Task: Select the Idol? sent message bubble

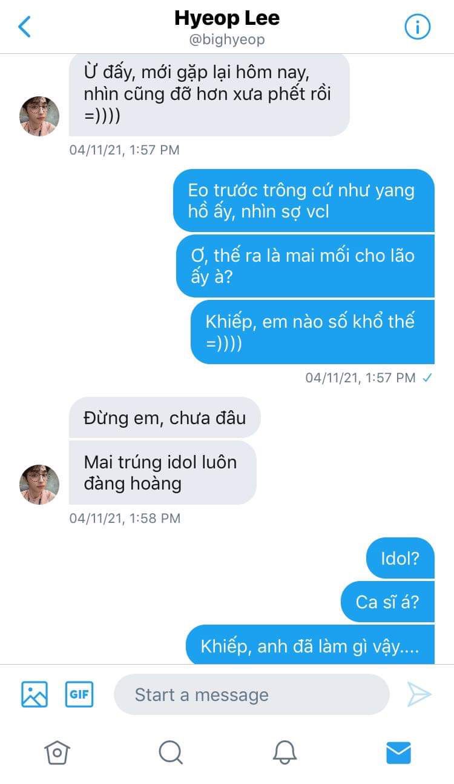Action: [400, 558]
